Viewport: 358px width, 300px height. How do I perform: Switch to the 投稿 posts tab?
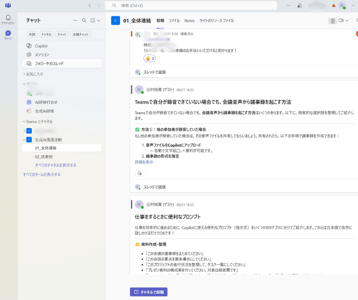pos(160,21)
